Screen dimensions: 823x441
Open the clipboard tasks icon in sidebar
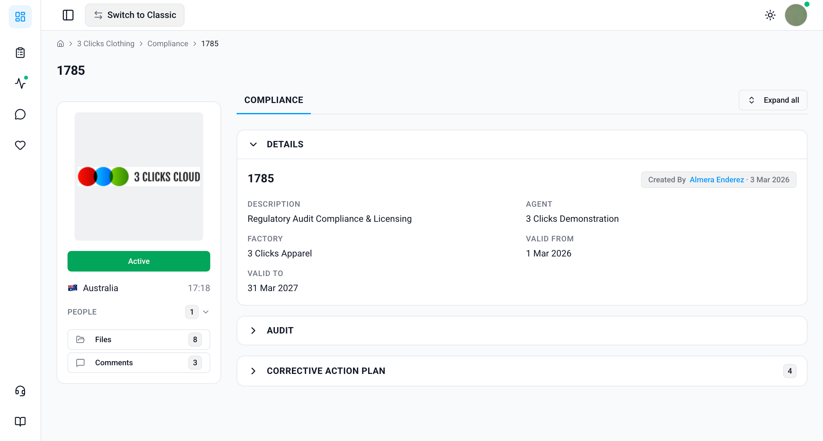pyautogui.click(x=20, y=53)
